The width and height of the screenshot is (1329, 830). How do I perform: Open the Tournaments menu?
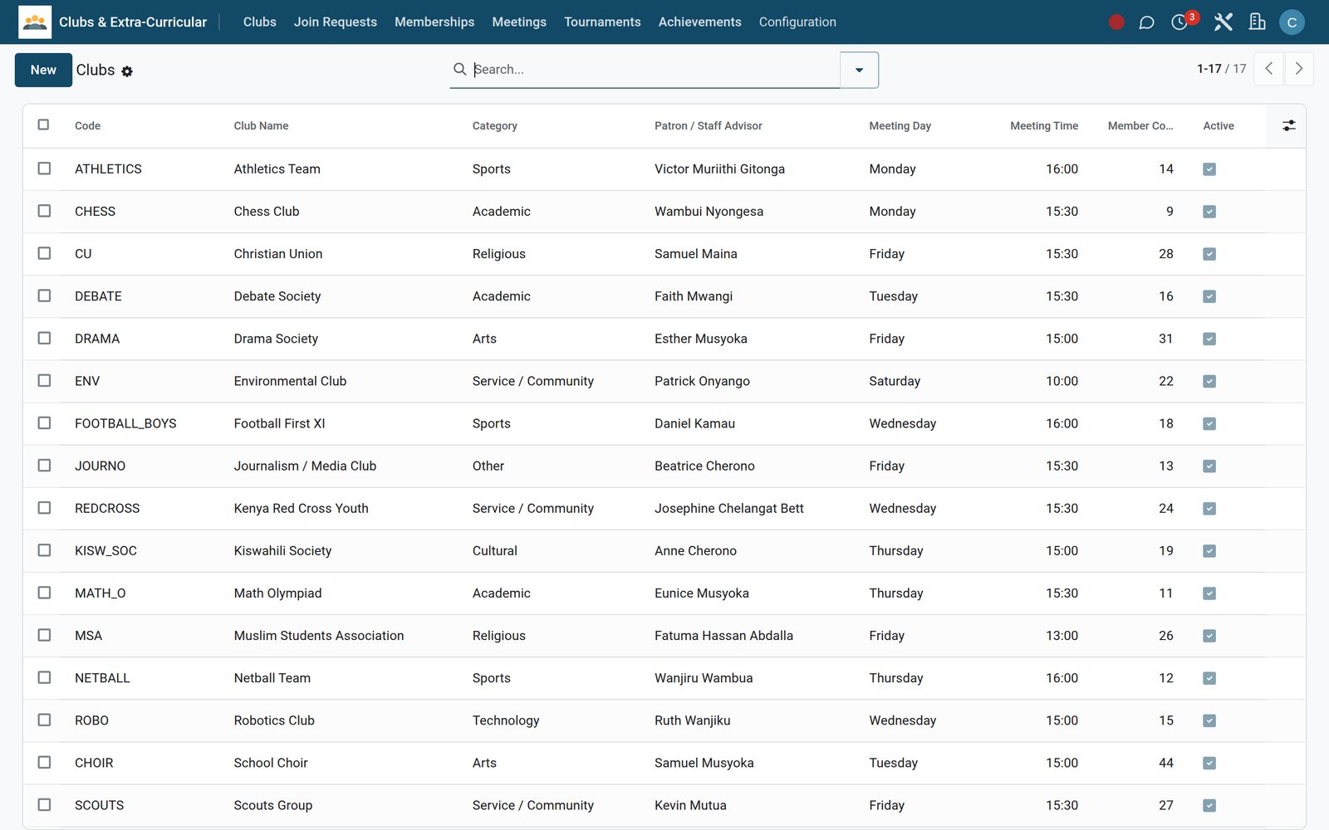point(602,22)
